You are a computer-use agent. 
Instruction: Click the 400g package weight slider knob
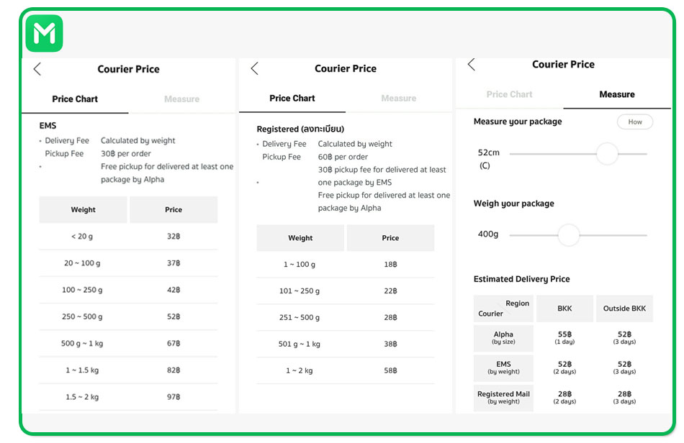569,235
